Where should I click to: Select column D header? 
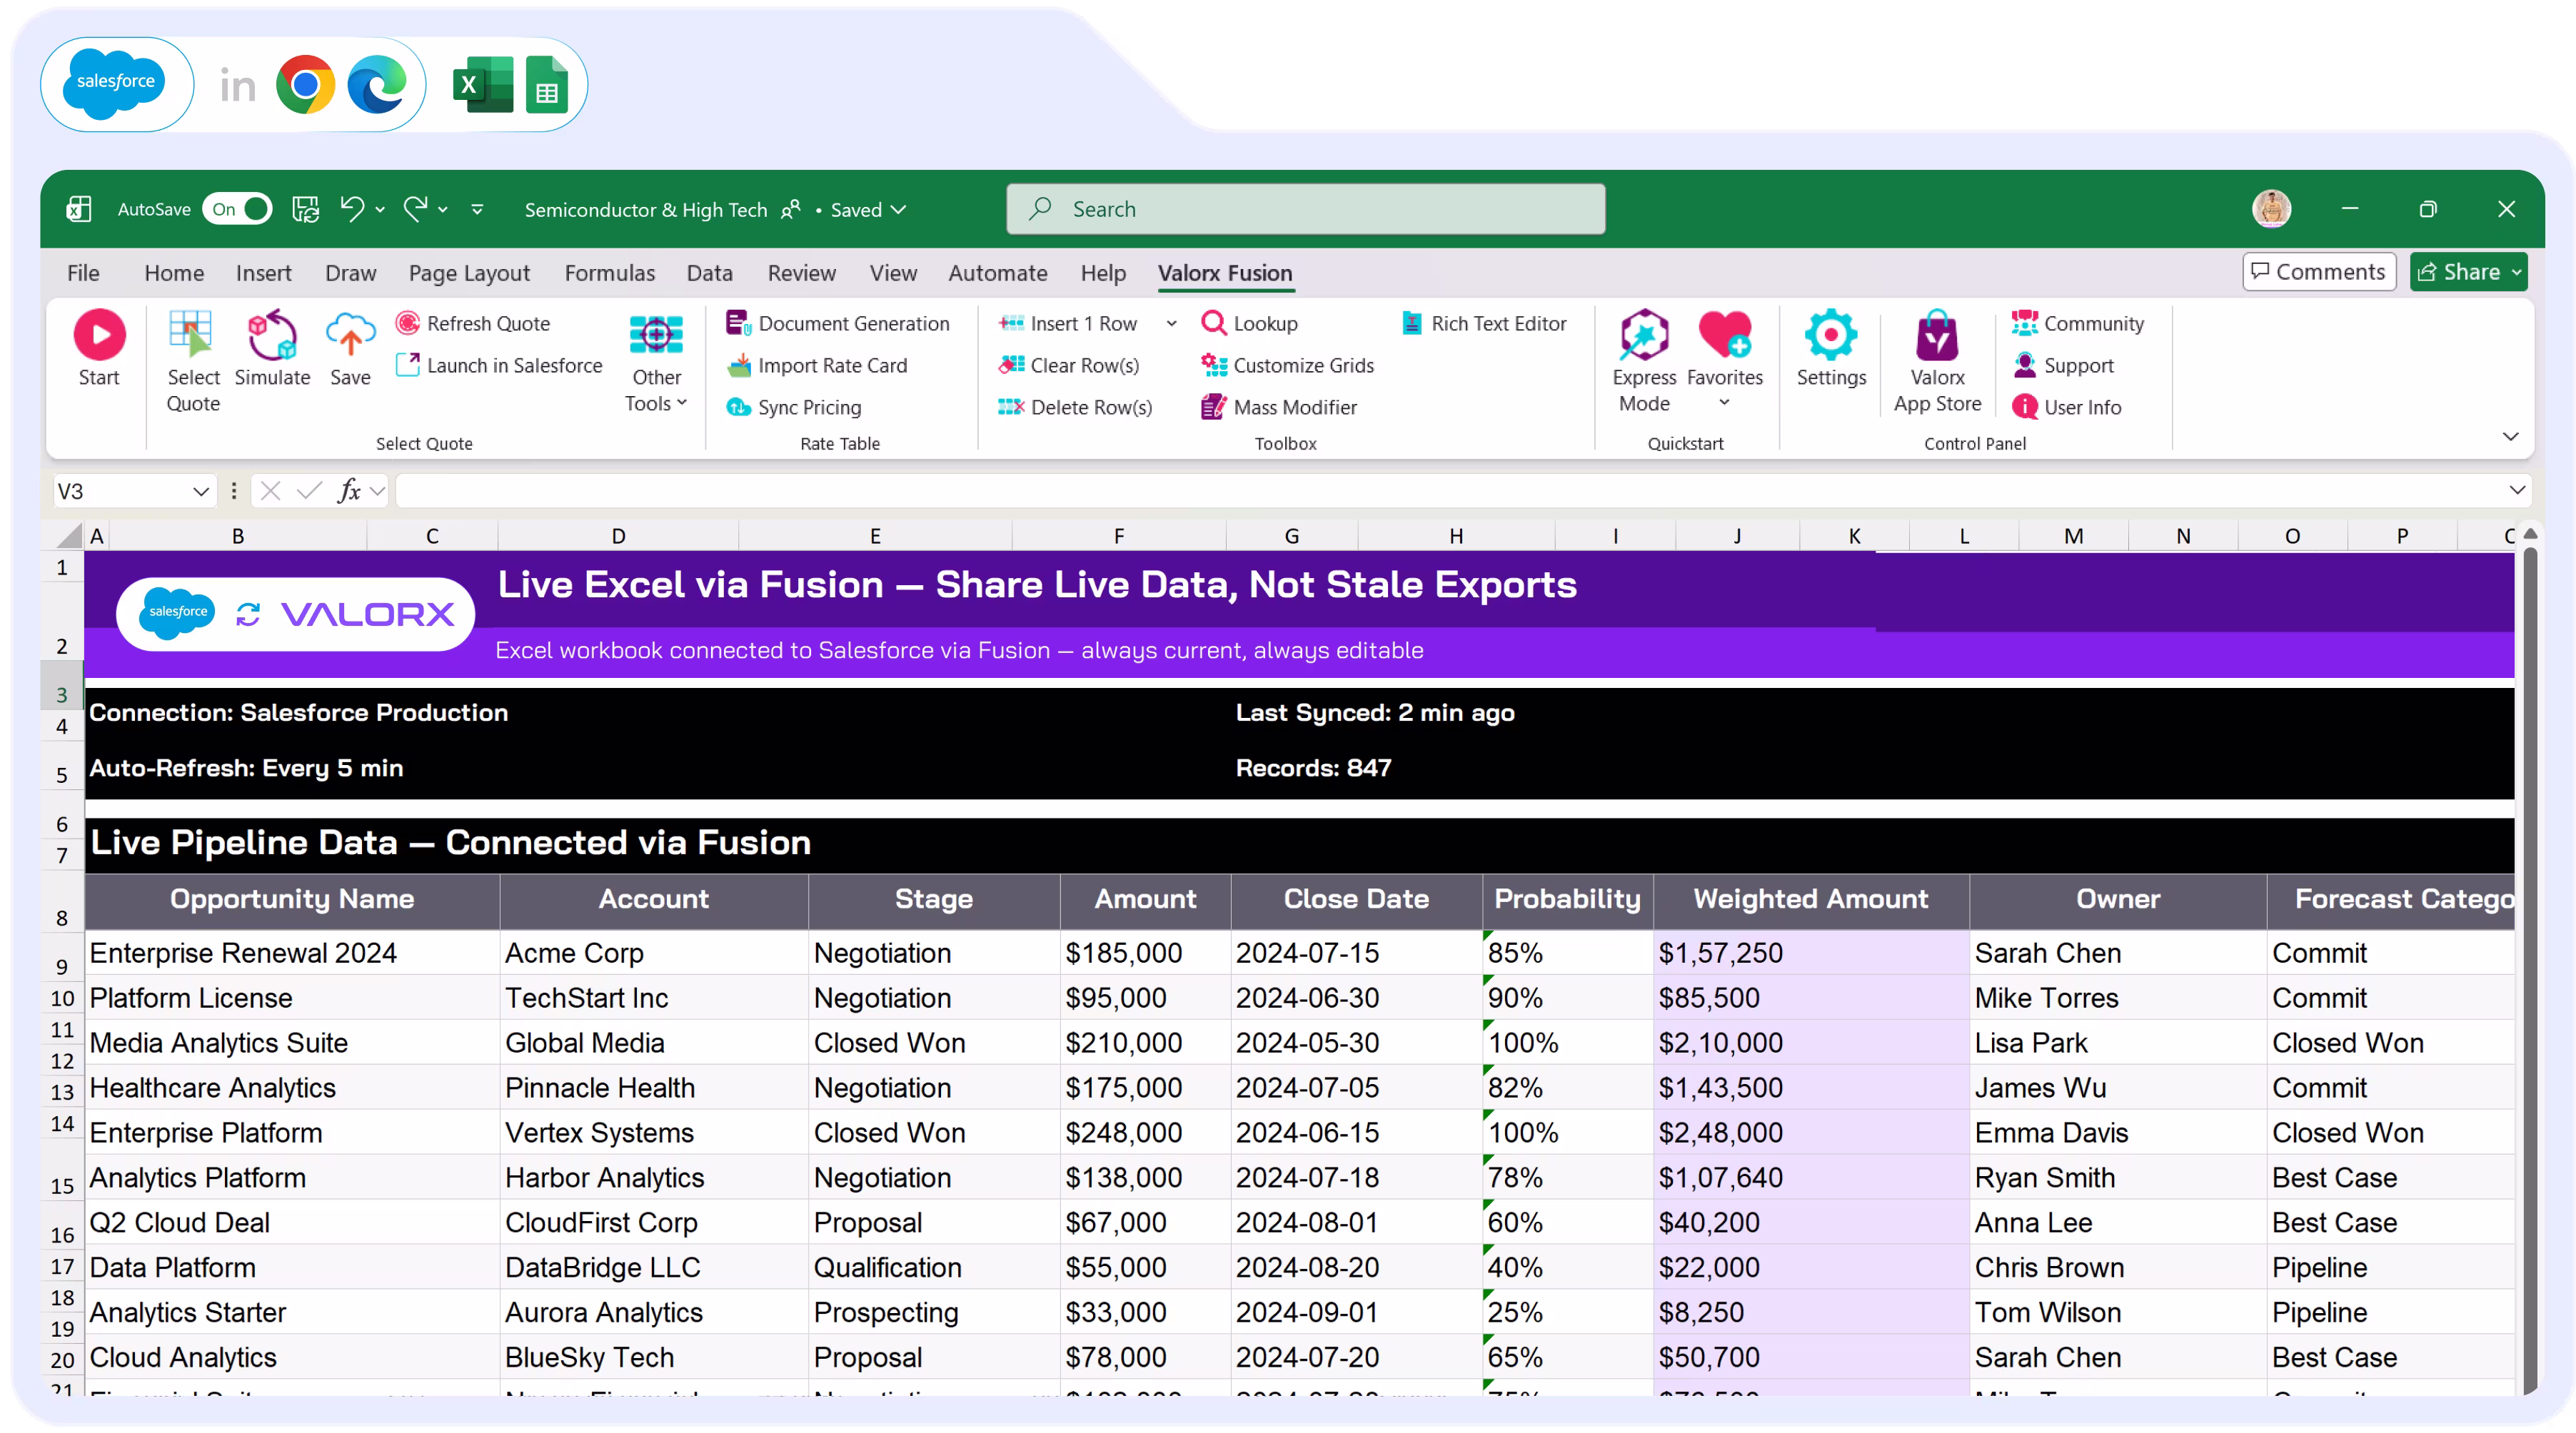(618, 536)
